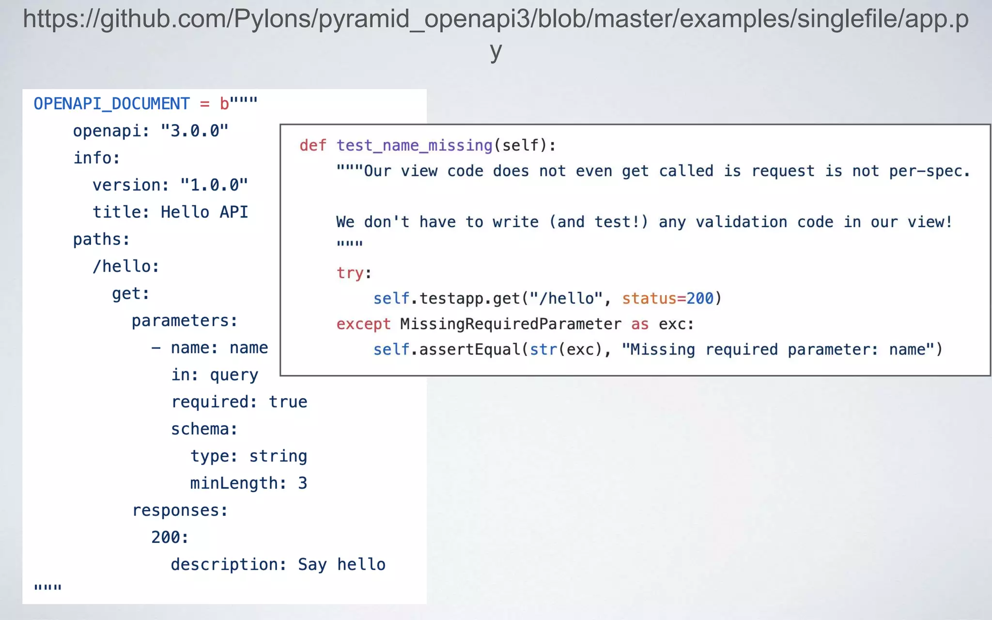Image resolution: width=992 pixels, height=620 pixels.
Task: Open the GitHub app.py URL in the heading
Action: point(496,35)
